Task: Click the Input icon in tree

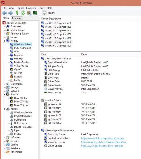Action: (11, 130)
